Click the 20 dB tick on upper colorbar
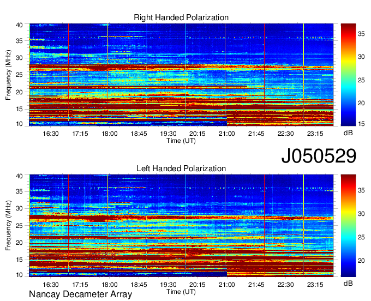Screen dimensions: 371x301 [361, 103]
